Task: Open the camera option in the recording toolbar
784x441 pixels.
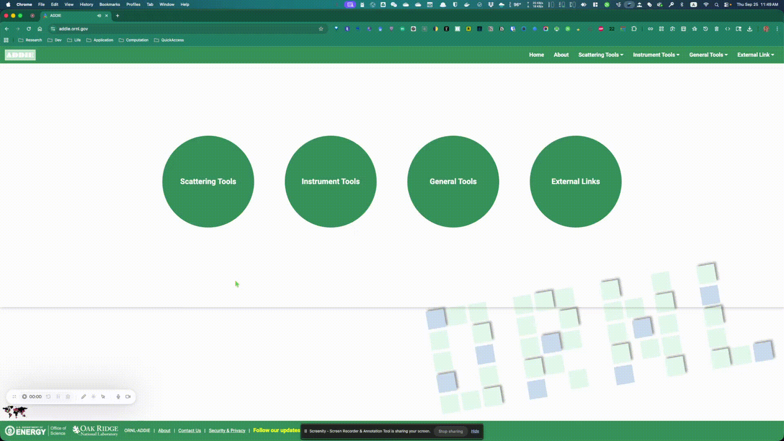Action: (128, 396)
